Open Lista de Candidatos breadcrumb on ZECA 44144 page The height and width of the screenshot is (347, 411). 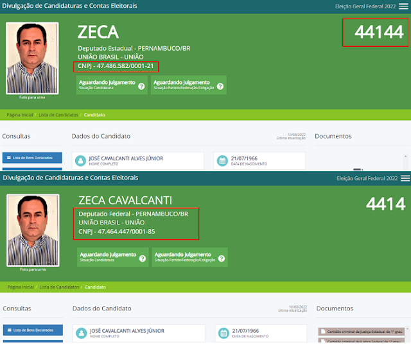click(58, 115)
